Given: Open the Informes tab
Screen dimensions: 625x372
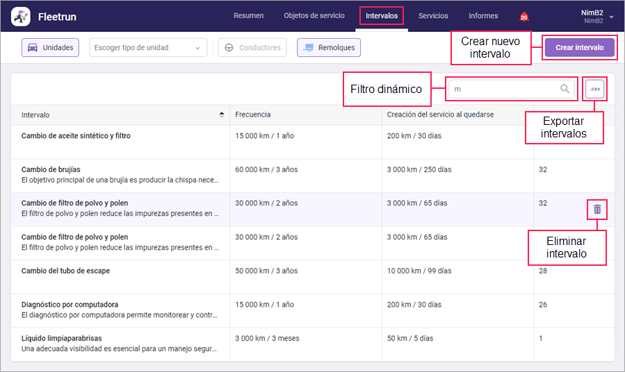Looking at the screenshot, I should [x=483, y=16].
